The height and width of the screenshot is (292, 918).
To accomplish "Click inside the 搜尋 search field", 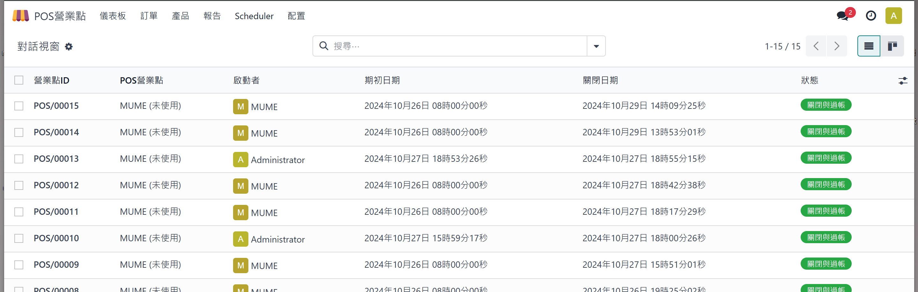I will (x=428, y=46).
